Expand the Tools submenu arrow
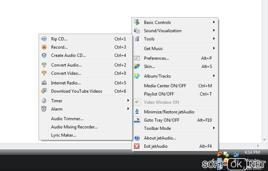The height and width of the screenshot is (171, 268). click(214, 38)
